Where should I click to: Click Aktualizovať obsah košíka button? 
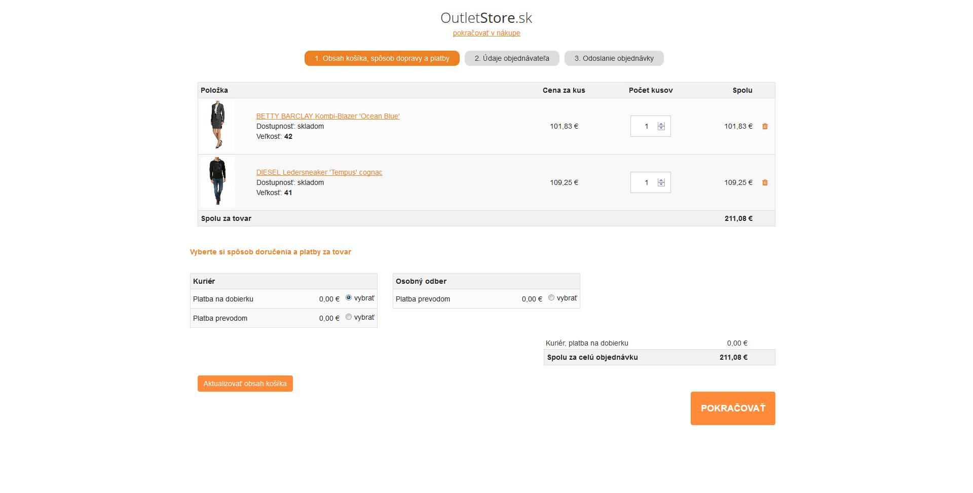[x=245, y=384]
